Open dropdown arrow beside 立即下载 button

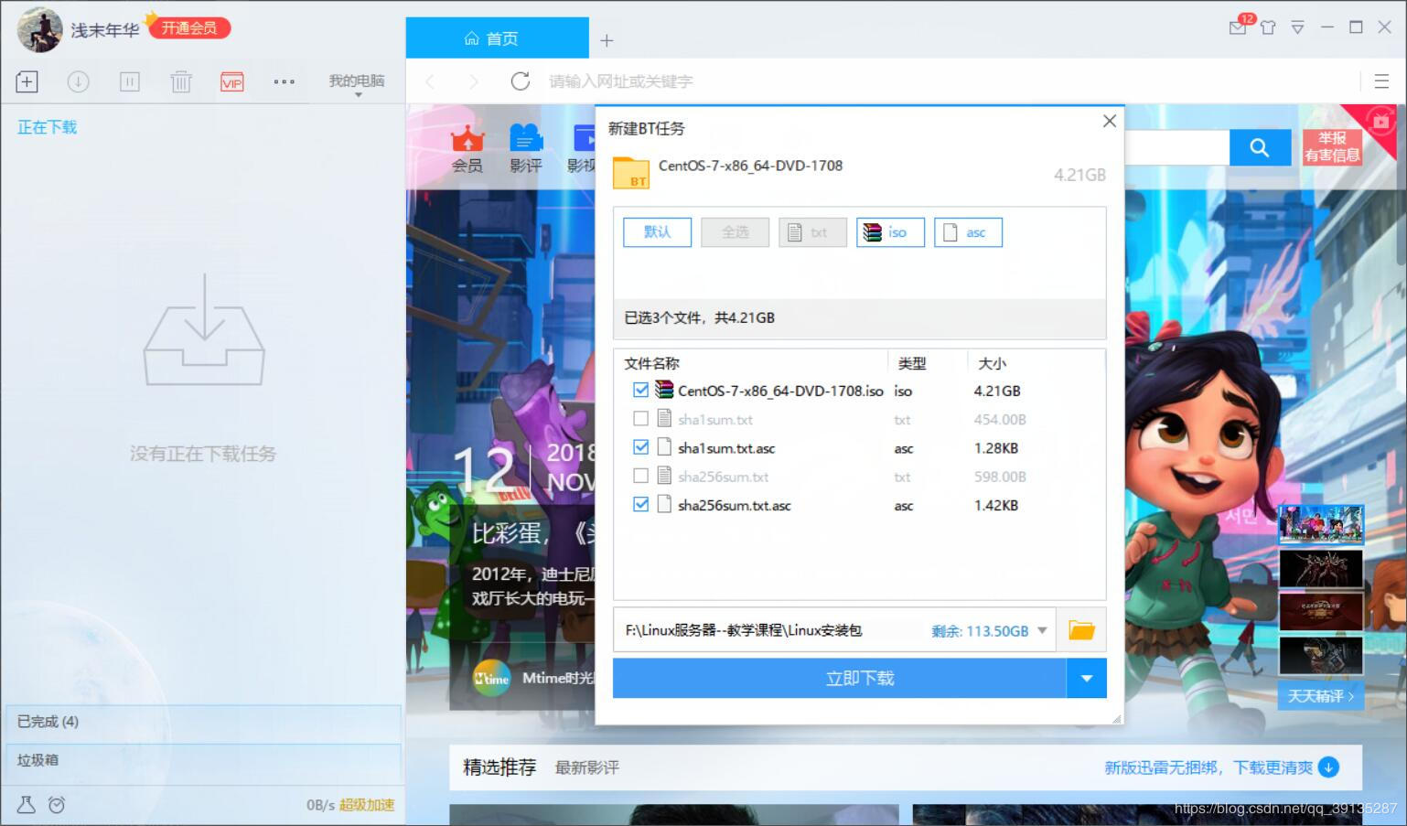coord(1087,679)
